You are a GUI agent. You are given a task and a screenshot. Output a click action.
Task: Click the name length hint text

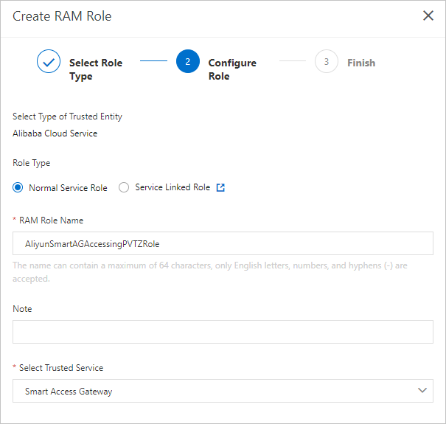tap(210, 272)
